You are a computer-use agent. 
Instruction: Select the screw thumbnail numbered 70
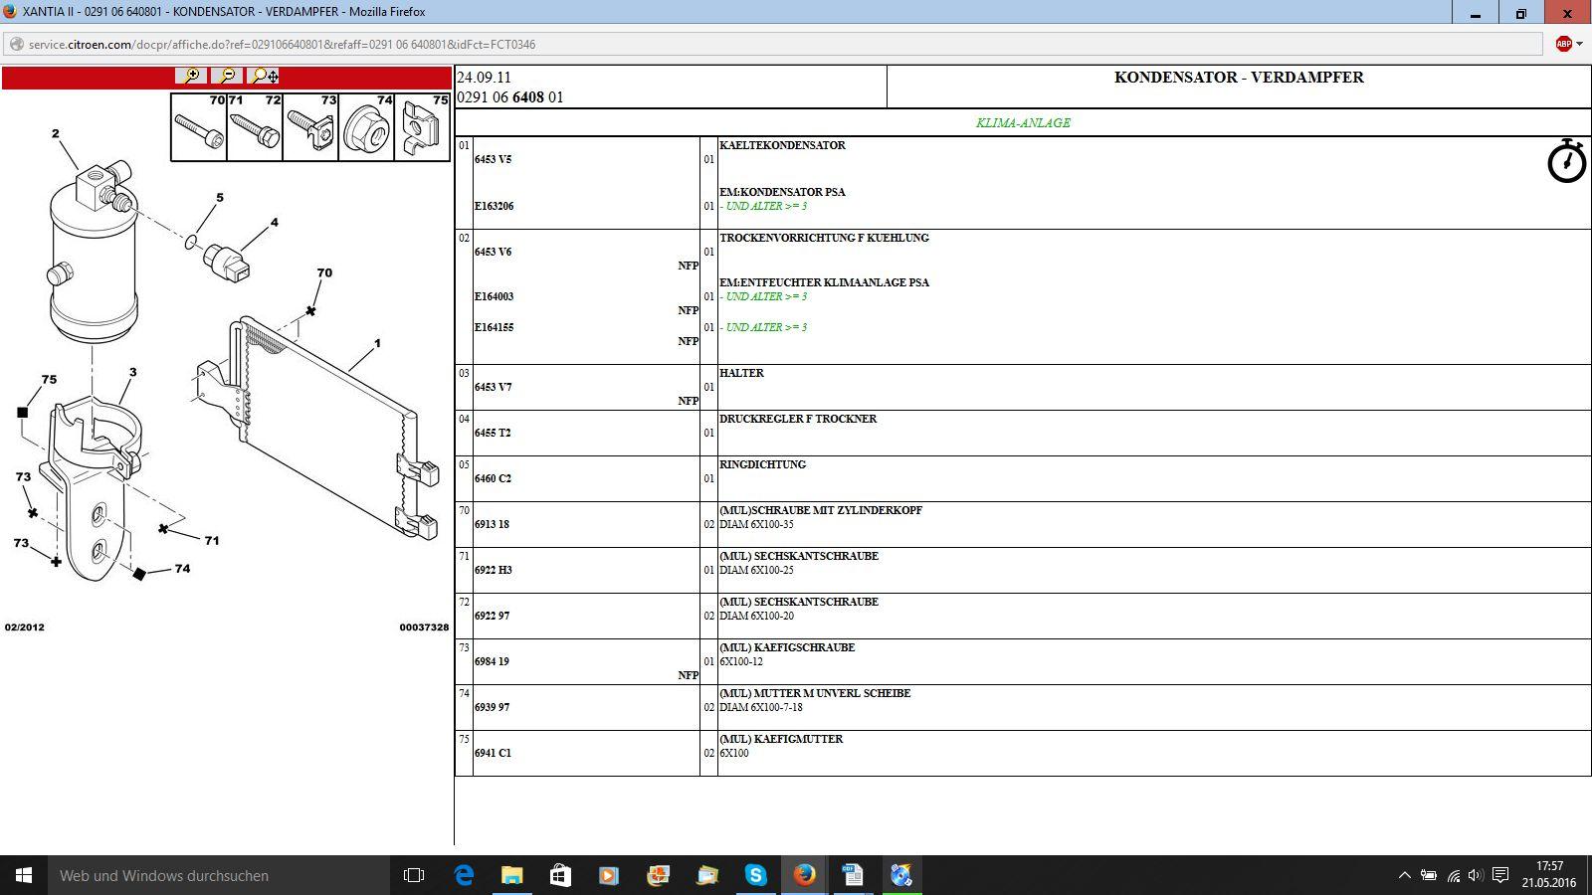point(199,127)
